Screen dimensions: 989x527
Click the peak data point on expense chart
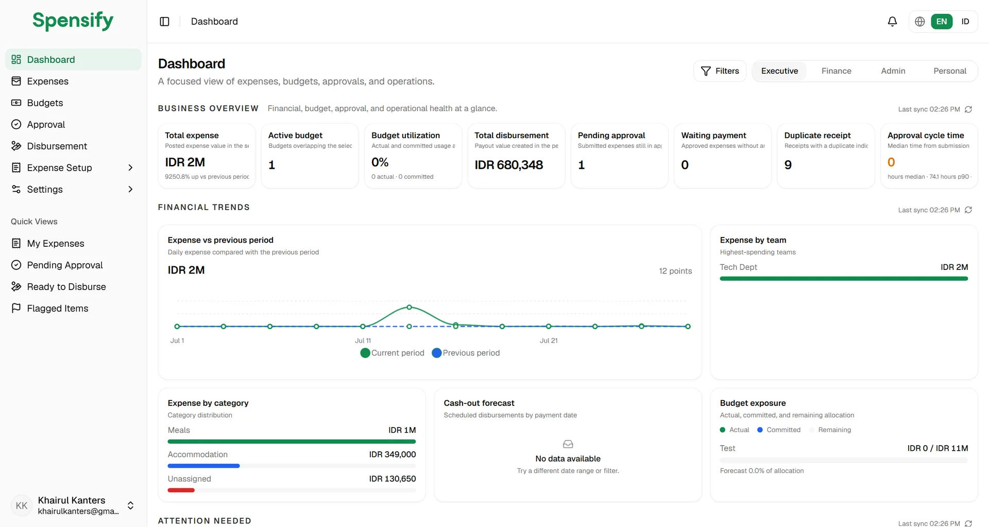click(409, 307)
